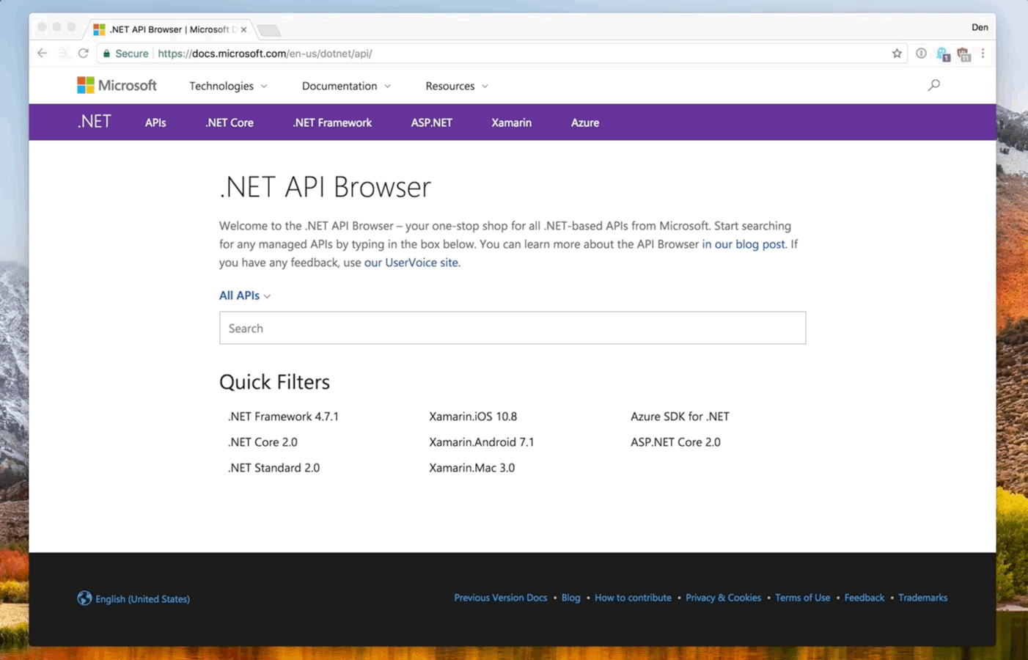Choose .NET Core 2.0 quick filter

(x=262, y=442)
